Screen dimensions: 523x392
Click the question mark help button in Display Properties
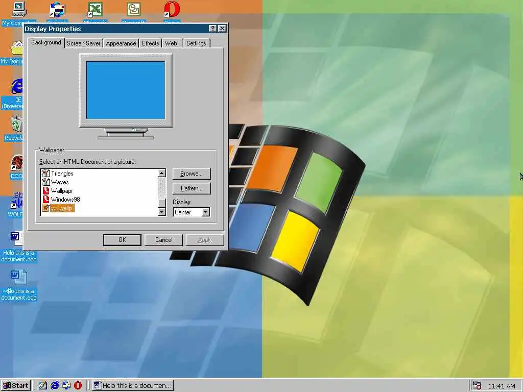(x=213, y=29)
